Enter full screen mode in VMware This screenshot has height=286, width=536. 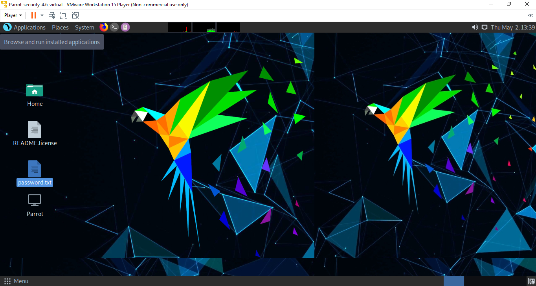(x=64, y=15)
